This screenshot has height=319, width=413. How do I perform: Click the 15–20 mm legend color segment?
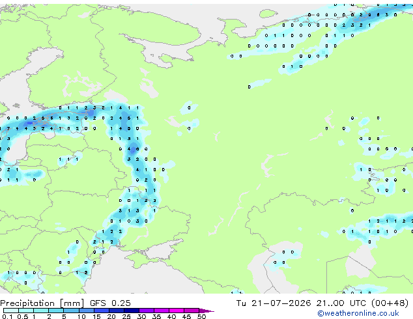coord(102,311)
